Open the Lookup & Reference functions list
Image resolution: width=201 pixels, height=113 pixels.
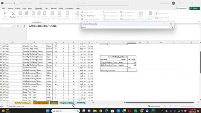(x=52, y=15)
